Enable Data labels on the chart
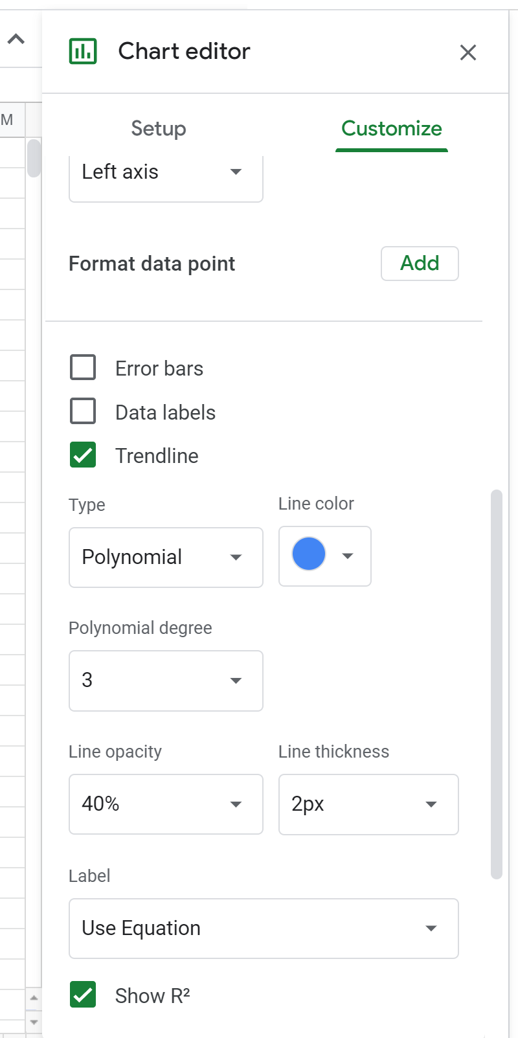Viewport: 518px width, 1038px height. click(x=82, y=411)
